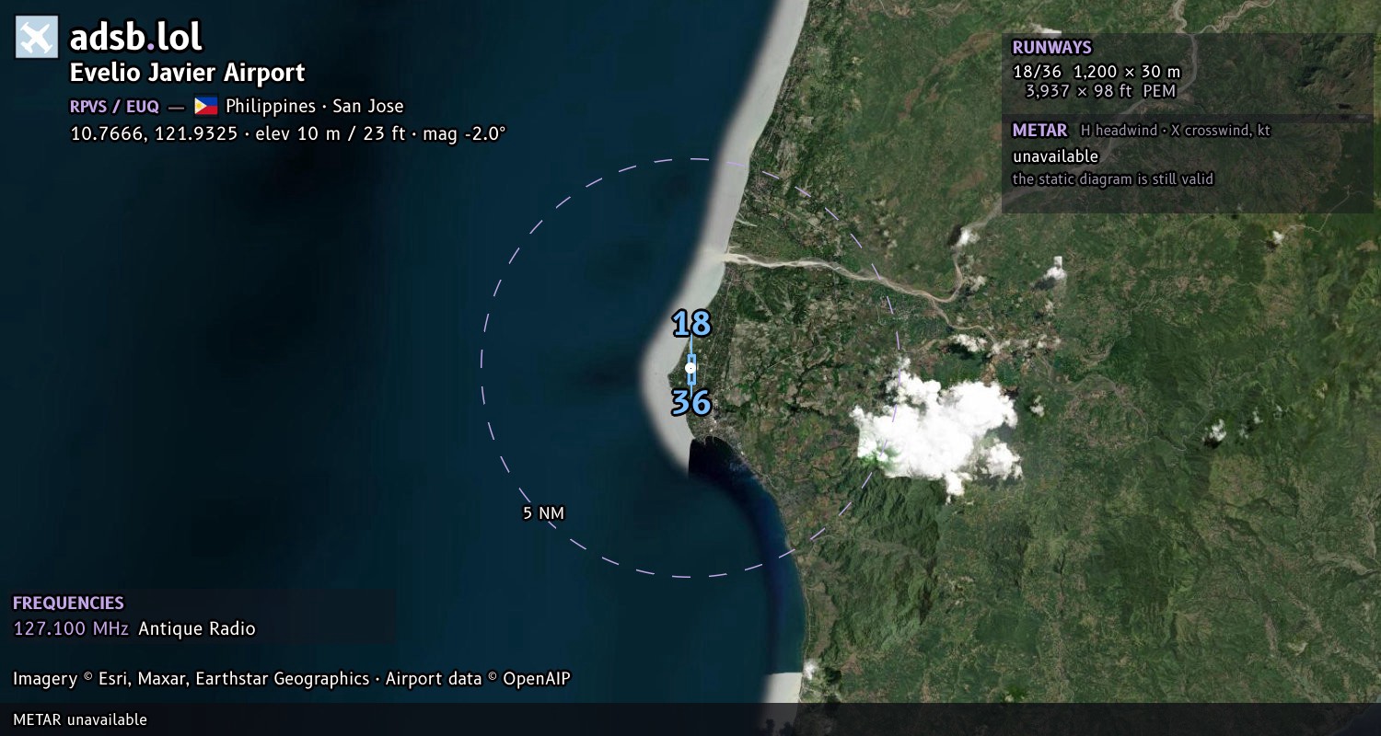
Task: Click the airport reference point marker
Action: pos(690,368)
